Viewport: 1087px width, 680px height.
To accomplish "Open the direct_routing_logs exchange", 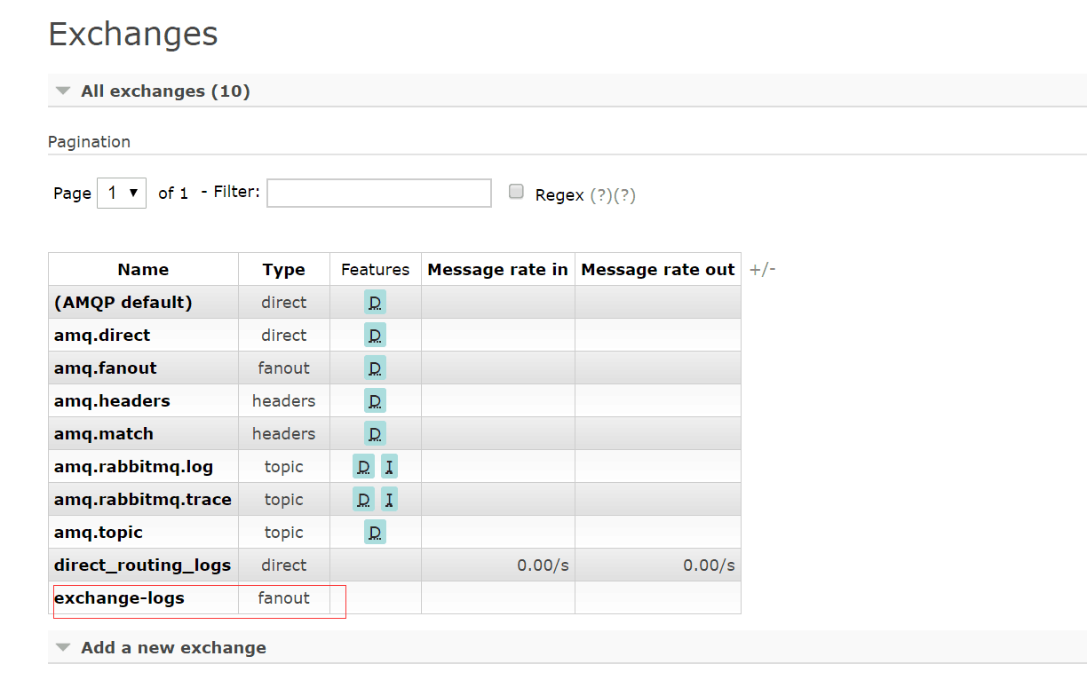I will [142, 565].
